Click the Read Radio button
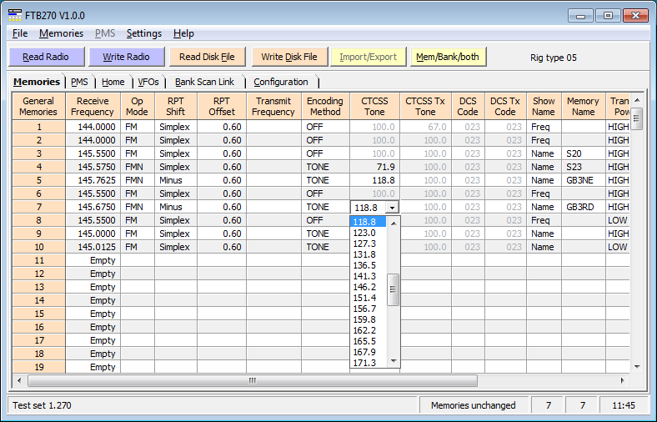657x422 pixels. [46, 57]
